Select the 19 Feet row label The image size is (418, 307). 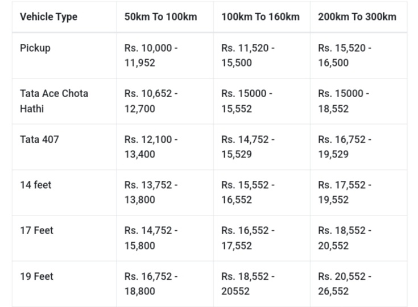[x=36, y=276]
